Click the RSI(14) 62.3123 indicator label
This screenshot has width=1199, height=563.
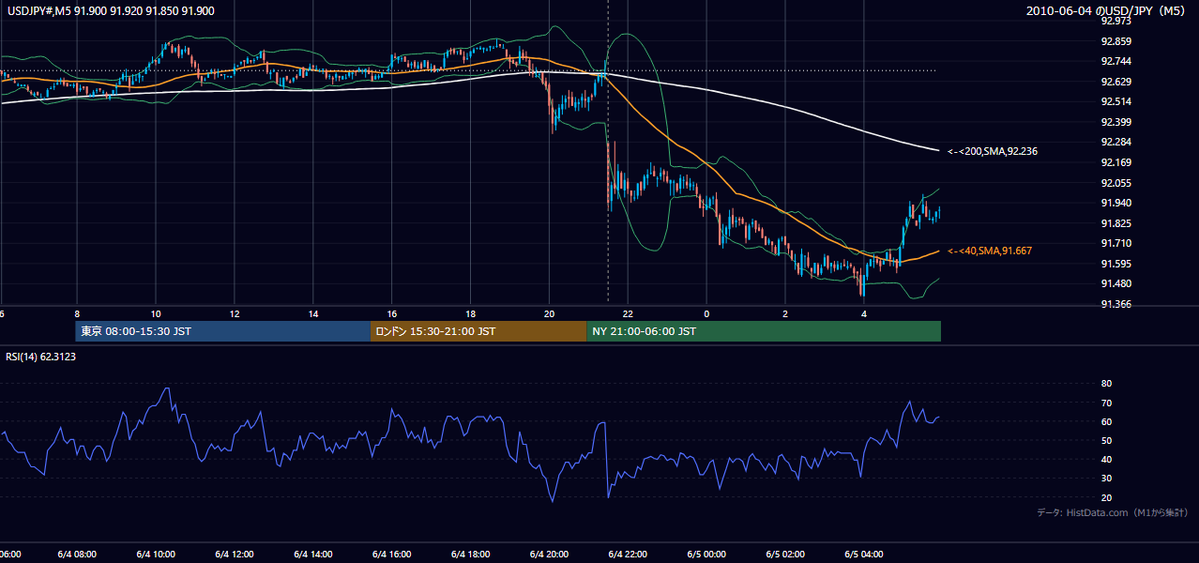click(x=38, y=357)
